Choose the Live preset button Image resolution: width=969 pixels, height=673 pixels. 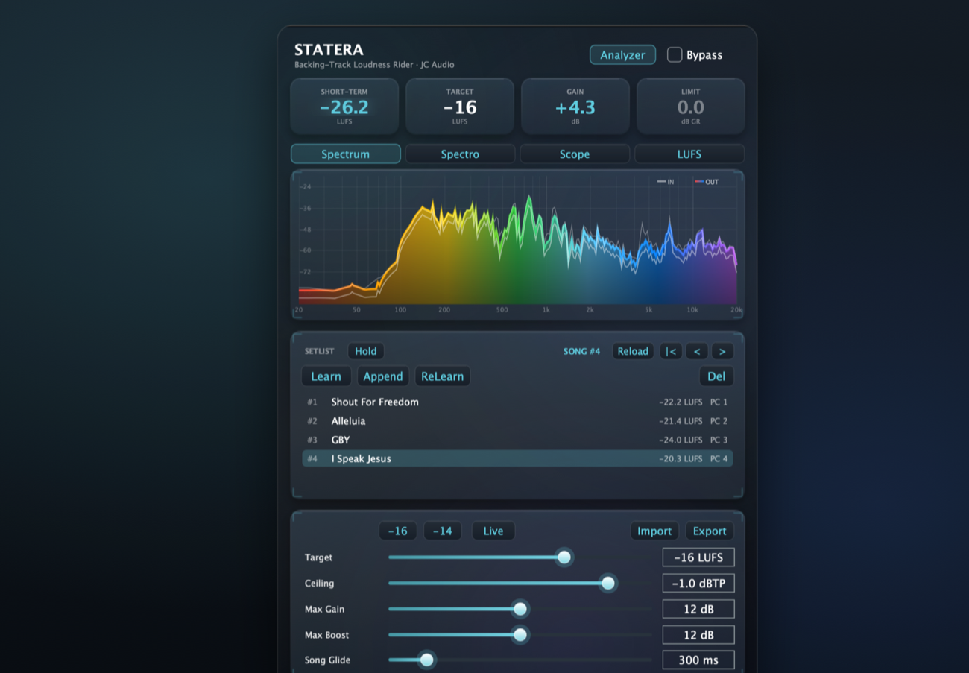pyautogui.click(x=493, y=531)
